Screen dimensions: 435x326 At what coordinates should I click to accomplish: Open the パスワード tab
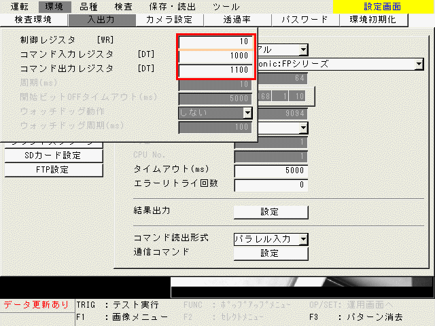(304, 20)
